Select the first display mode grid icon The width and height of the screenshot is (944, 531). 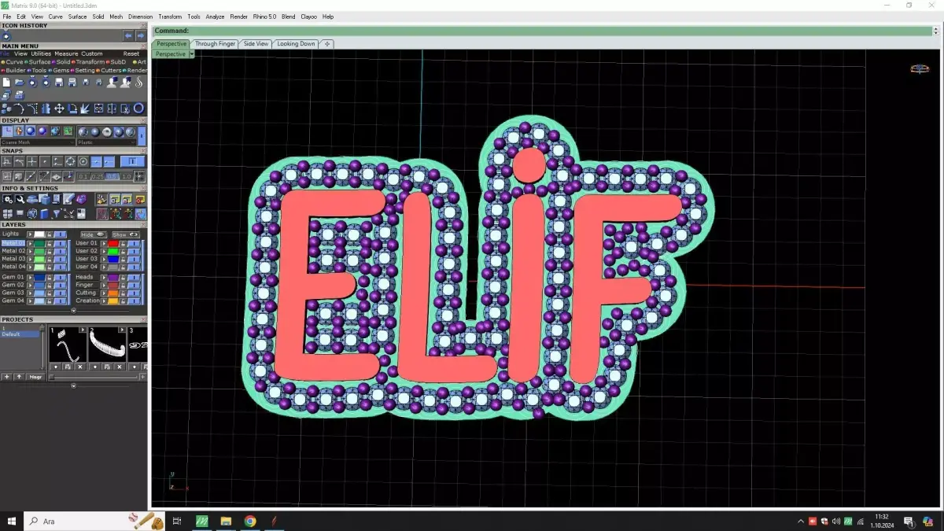[7, 131]
